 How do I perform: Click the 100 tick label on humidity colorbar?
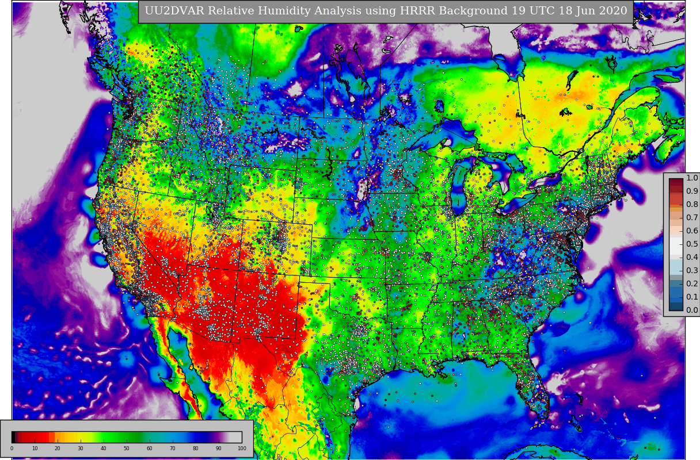coord(242,448)
